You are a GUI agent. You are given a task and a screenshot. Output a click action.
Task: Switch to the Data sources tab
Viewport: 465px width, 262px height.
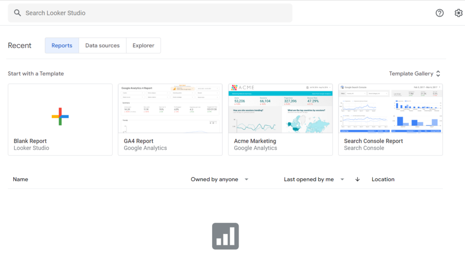click(x=103, y=46)
